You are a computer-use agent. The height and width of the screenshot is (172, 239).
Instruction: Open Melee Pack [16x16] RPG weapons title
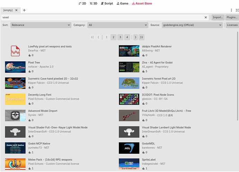tap(50, 160)
